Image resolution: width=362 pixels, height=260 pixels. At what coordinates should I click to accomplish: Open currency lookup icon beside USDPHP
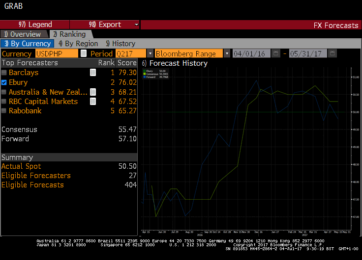(84, 53)
